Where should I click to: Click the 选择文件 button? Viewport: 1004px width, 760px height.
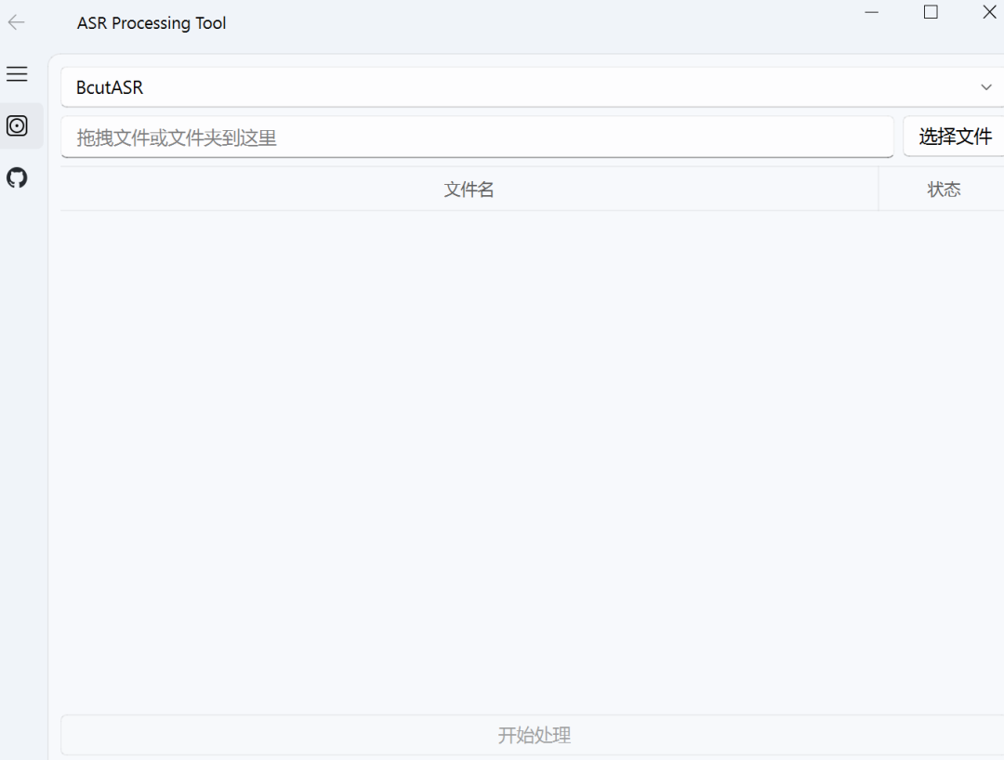coord(955,136)
